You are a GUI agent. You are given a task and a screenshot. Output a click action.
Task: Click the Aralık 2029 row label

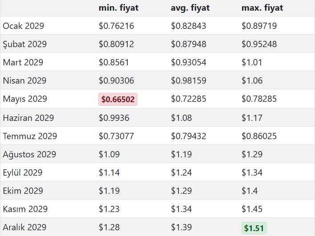pos(24,228)
